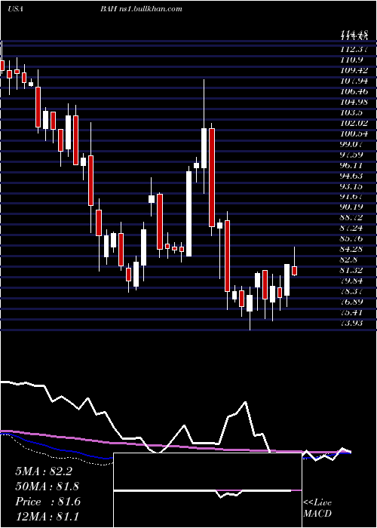Screen dimensions: 377x528
Task: Select the 103.5 price axis label
Action: pyautogui.click(x=351, y=112)
